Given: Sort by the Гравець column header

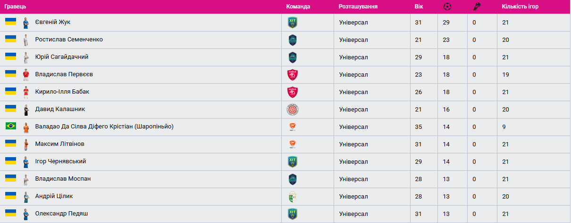Looking at the screenshot, I should 15,7.
